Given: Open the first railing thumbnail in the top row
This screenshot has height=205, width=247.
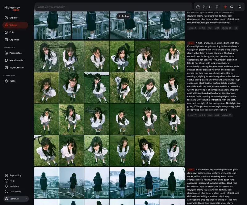Looking at the screenshot, I should click(x=52, y=25).
